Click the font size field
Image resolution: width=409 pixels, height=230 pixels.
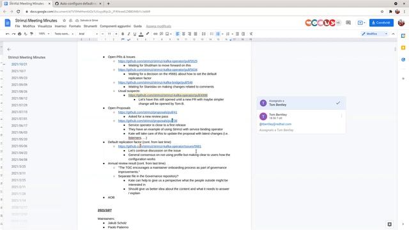[109, 34]
